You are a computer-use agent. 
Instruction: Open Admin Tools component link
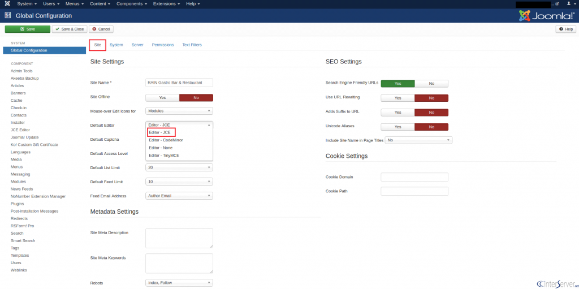pyautogui.click(x=22, y=71)
